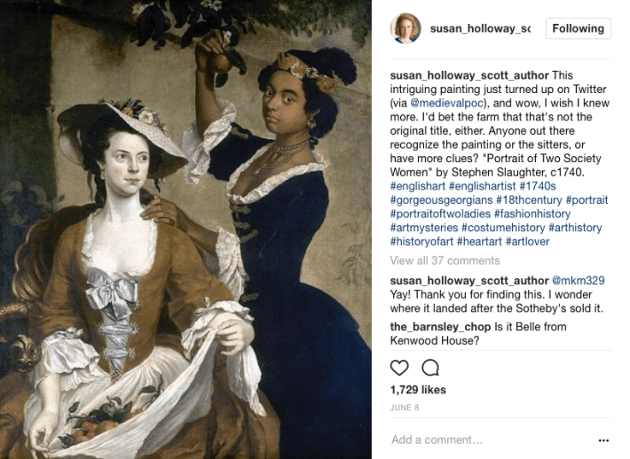Screen dimensions: 630x459
Task: Like the post with the heart icon
Action: 399,368
